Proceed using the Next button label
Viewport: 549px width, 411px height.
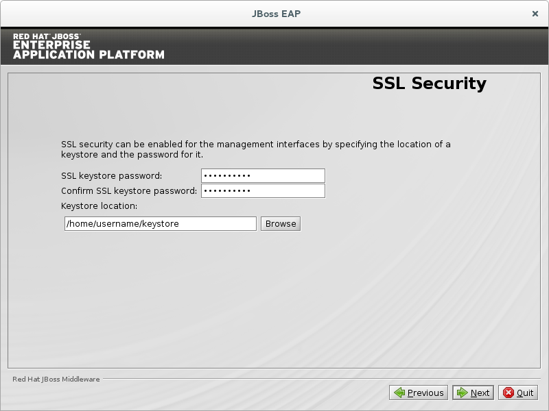pos(480,393)
